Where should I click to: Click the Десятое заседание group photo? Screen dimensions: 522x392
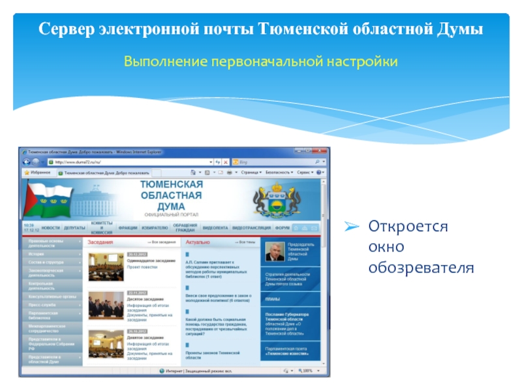pos(106,305)
